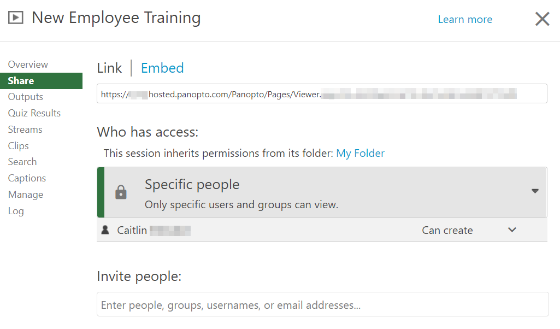Click the video play icon beside title
The width and height of the screenshot is (560, 329).
pos(16,17)
